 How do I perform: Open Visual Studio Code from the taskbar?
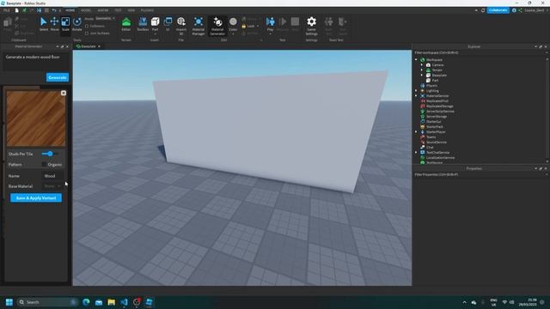(124, 302)
